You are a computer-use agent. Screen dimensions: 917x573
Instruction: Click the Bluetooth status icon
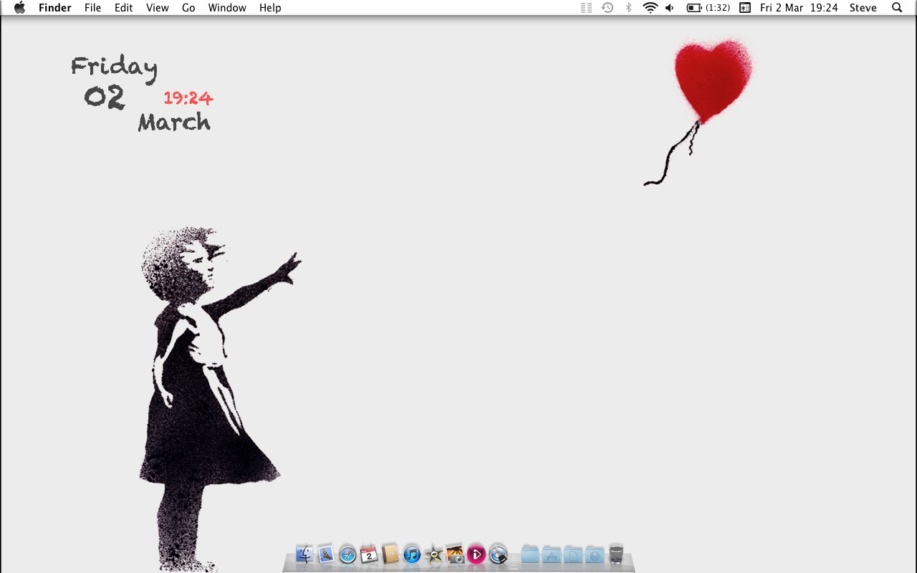click(x=629, y=8)
